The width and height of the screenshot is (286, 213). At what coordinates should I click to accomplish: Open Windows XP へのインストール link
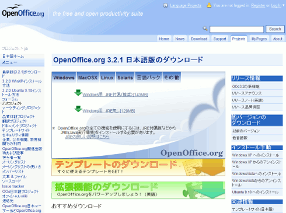(x=256, y=155)
